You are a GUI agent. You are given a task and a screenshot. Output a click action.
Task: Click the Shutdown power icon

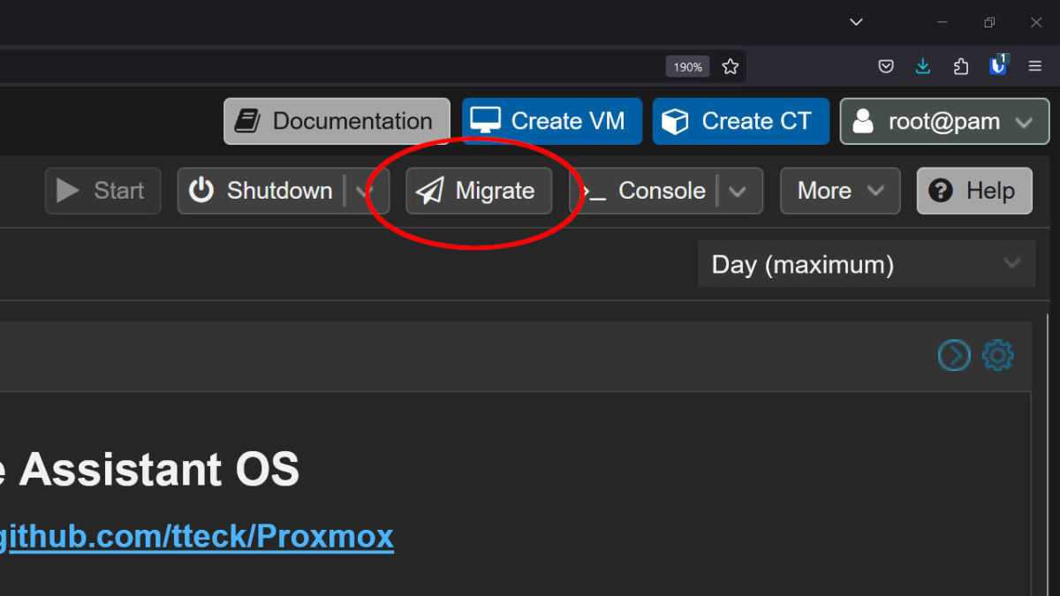pyautogui.click(x=203, y=190)
